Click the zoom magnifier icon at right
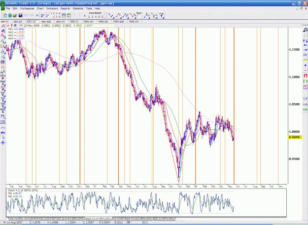 pyautogui.click(x=305, y=30)
